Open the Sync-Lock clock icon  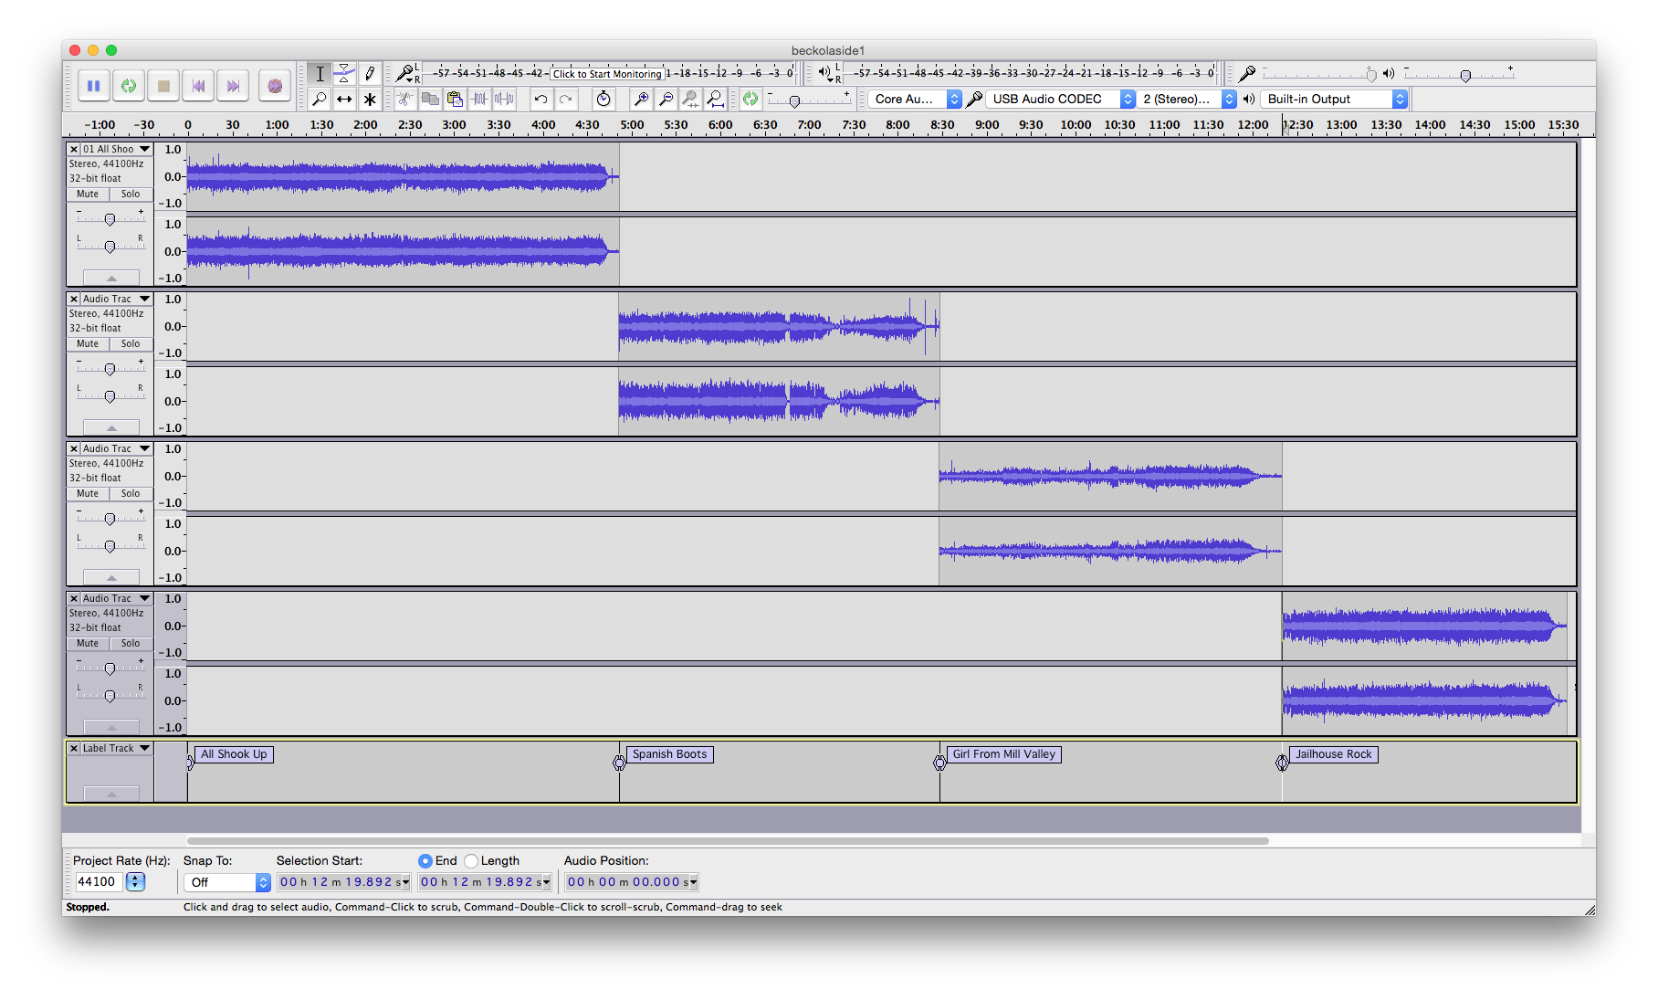(x=603, y=99)
